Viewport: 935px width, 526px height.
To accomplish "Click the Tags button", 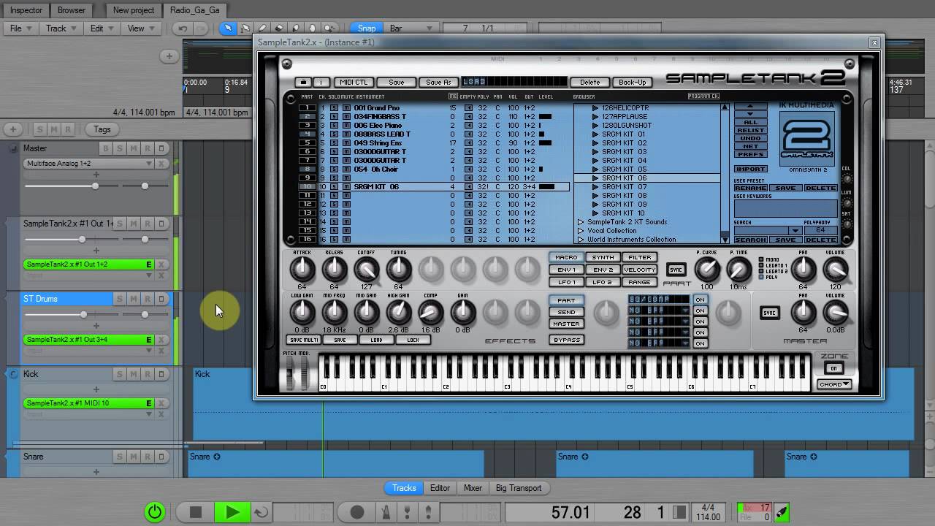I will pyautogui.click(x=102, y=129).
